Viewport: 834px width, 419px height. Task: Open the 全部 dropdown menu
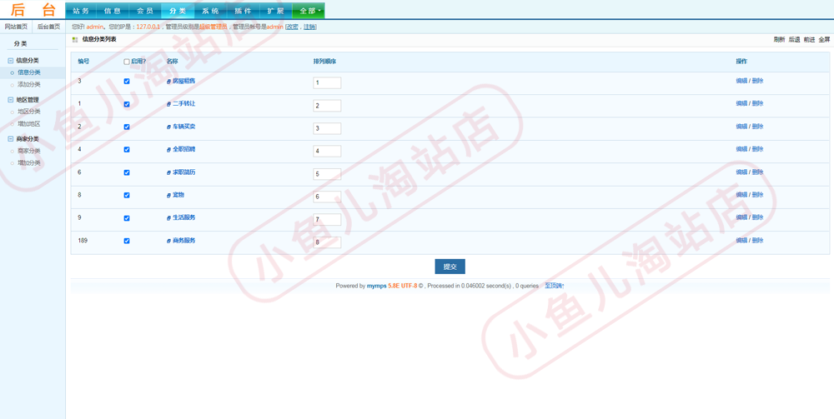(x=309, y=11)
